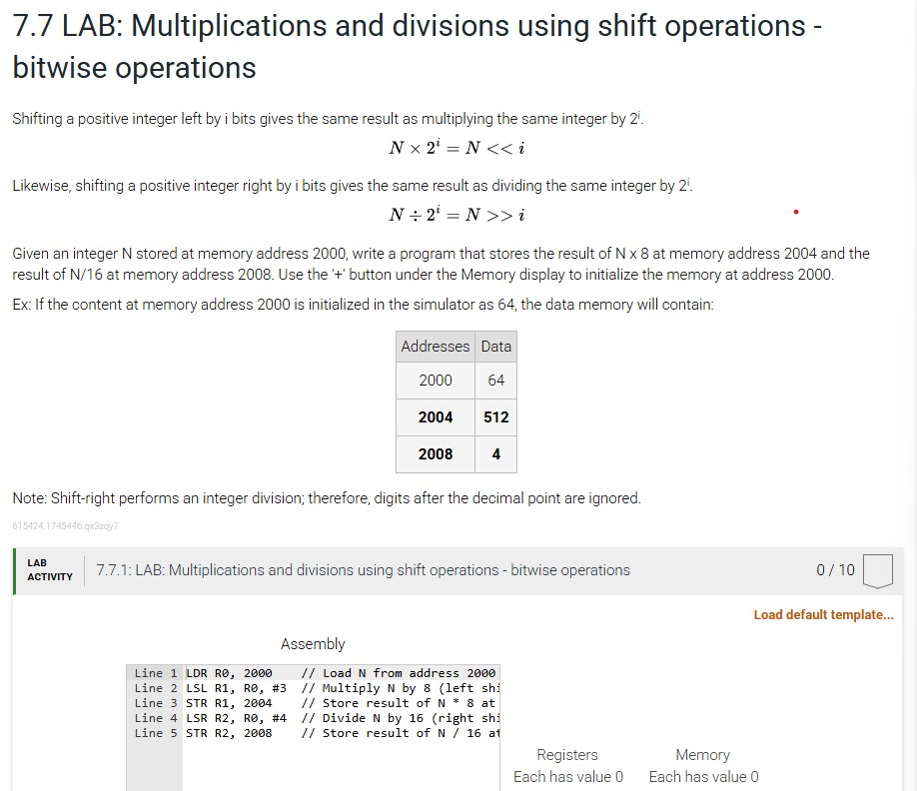Select the 2004 address row
This screenshot has width=917, height=791.
[x=435, y=417]
